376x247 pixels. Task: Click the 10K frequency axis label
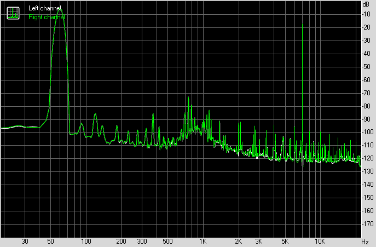click(320, 241)
